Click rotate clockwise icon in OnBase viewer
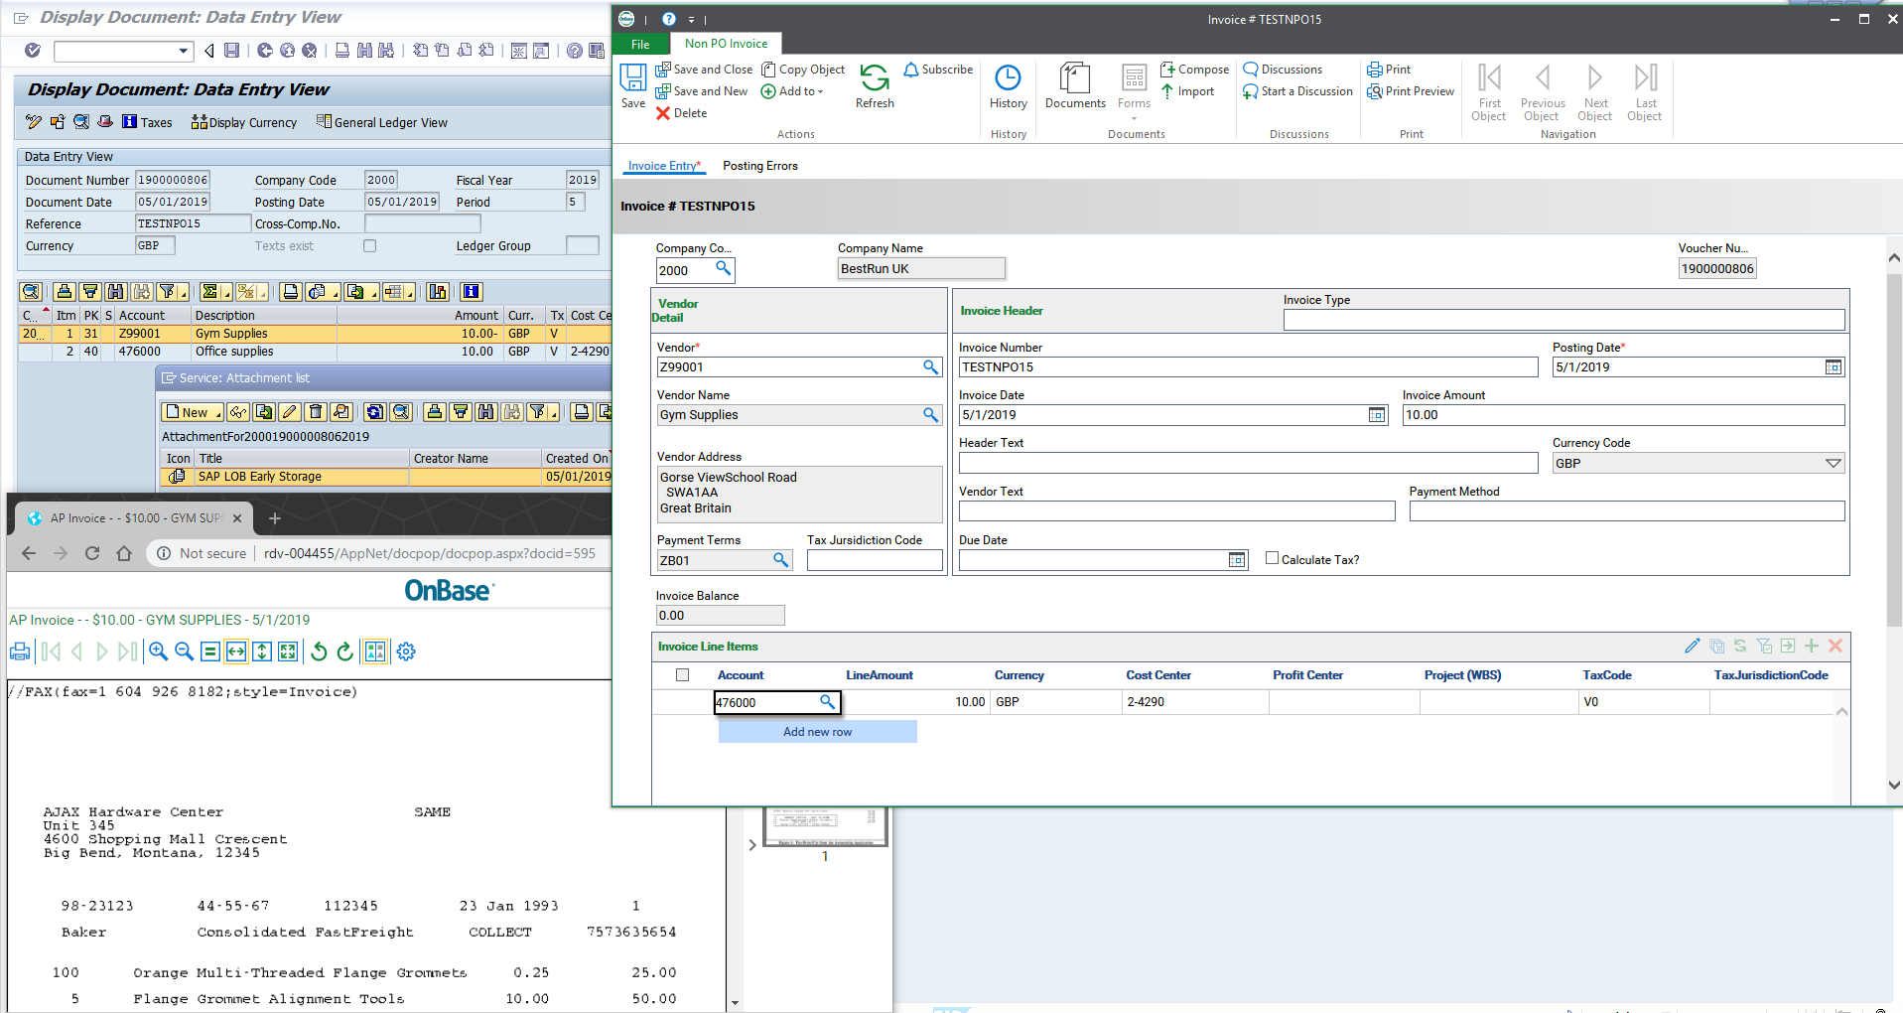The image size is (1903, 1013). point(344,651)
